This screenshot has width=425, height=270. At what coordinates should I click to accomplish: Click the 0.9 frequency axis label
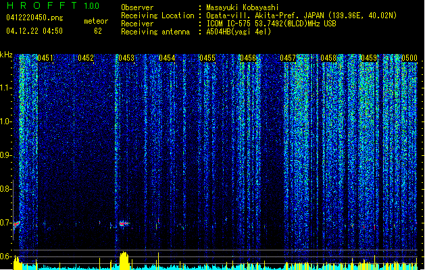coord(5,155)
